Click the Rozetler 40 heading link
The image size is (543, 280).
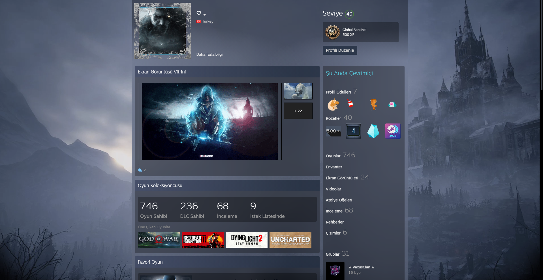coord(339,118)
